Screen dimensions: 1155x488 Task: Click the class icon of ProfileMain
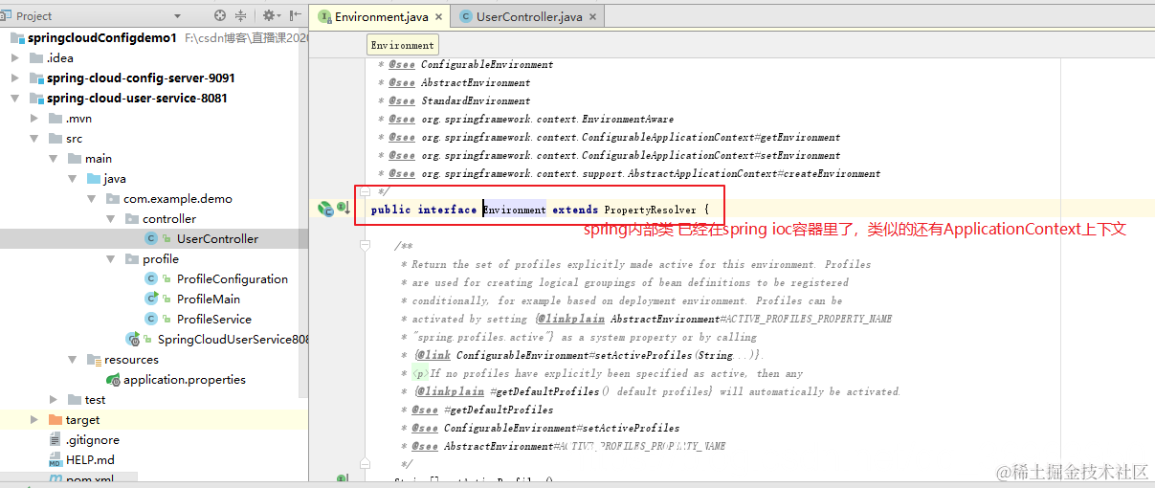click(x=151, y=299)
